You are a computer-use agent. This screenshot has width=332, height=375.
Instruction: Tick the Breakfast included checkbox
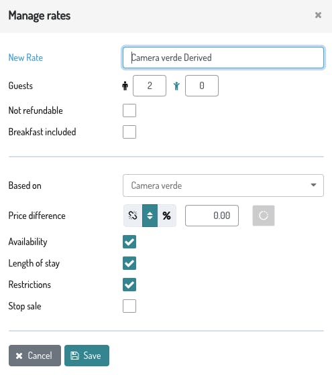tap(129, 132)
